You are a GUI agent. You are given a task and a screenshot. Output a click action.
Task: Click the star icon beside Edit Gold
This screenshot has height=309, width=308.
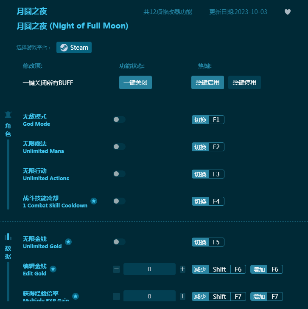tap(53, 269)
